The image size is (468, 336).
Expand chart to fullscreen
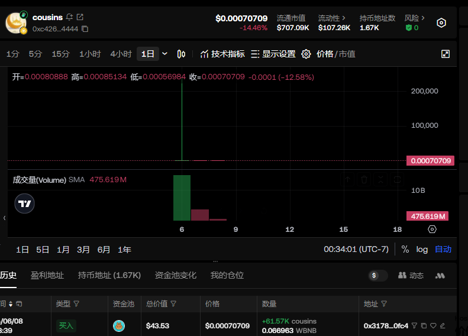click(446, 54)
